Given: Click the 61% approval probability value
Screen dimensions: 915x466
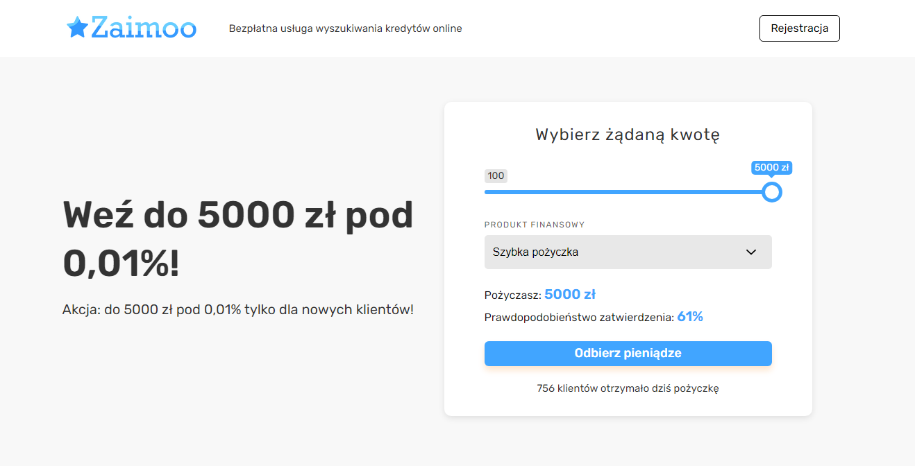Looking at the screenshot, I should tap(690, 317).
